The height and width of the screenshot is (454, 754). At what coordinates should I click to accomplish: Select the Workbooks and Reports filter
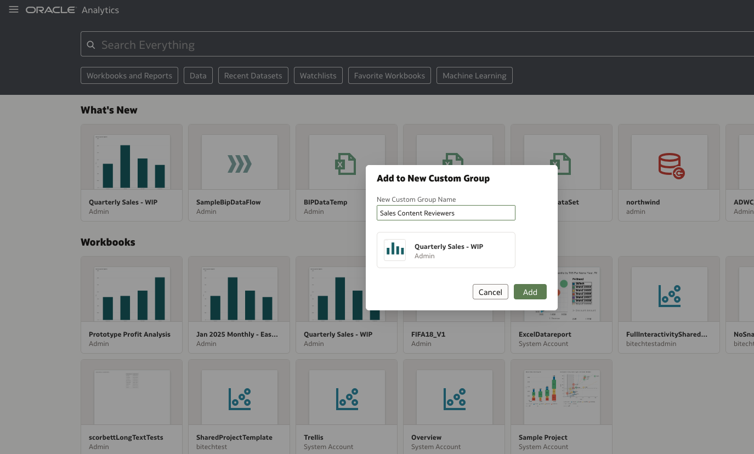[x=129, y=76]
